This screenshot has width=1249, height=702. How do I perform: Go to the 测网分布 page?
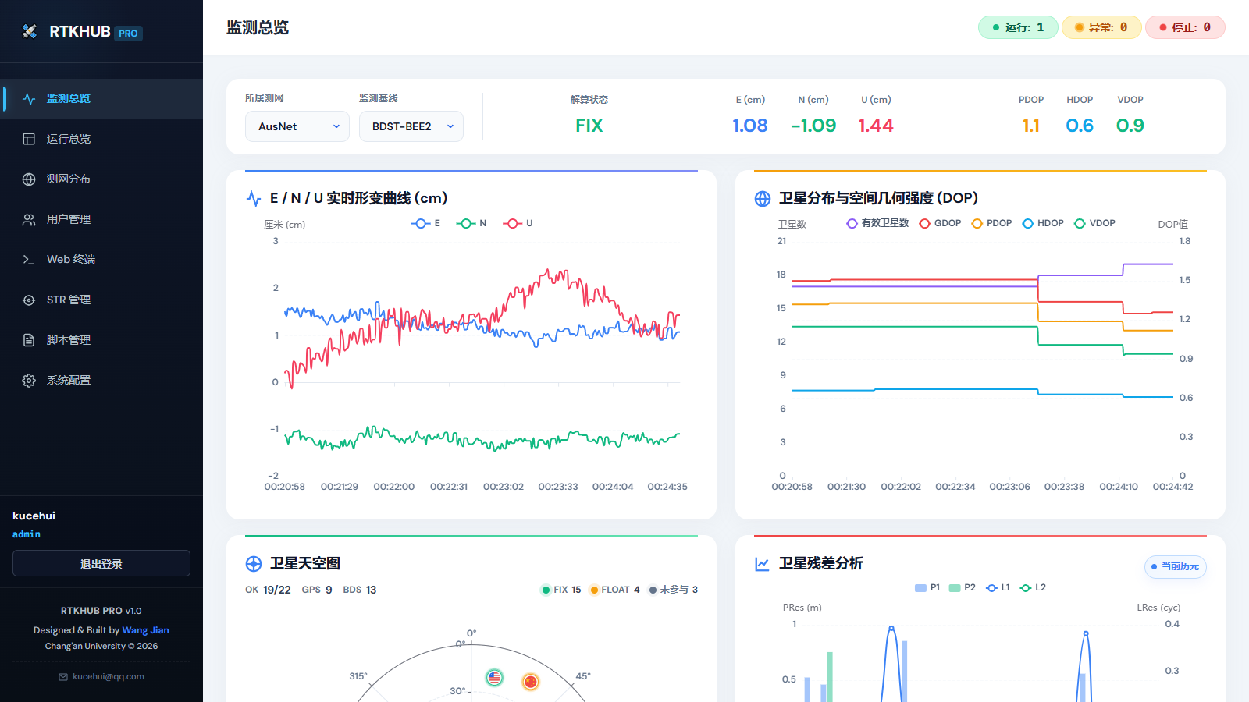[101, 179]
